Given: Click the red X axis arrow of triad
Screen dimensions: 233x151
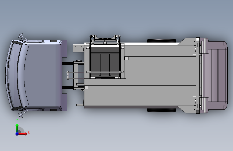Looking at the screenshot, I should click(x=23, y=134).
